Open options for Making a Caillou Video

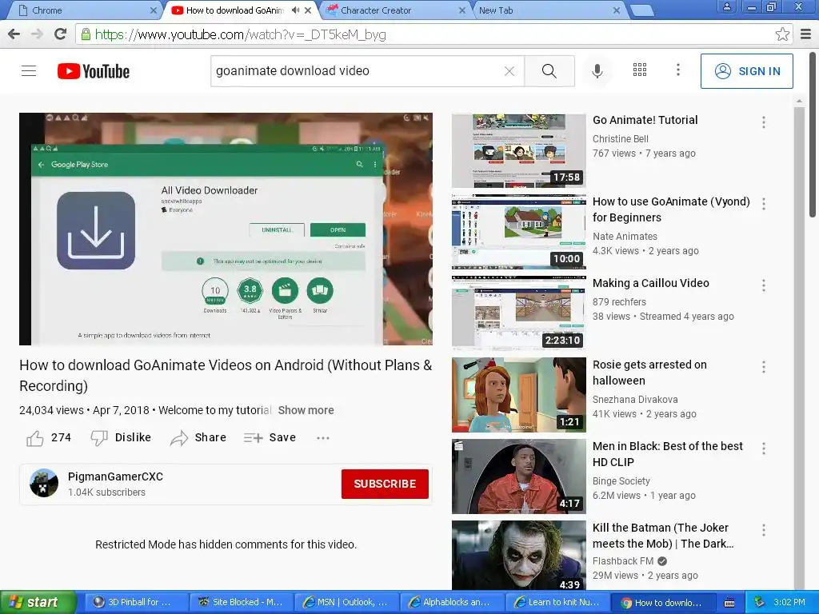pyautogui.click(x=764, y=285)
